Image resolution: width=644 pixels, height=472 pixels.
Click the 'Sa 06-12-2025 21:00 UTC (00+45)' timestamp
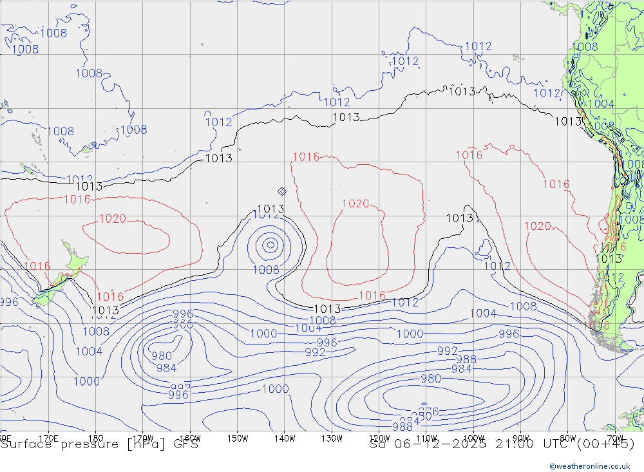pos(502,444)
